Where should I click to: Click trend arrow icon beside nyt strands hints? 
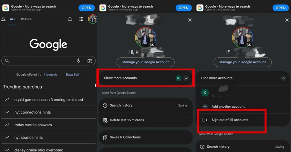(x=7, y=137)
